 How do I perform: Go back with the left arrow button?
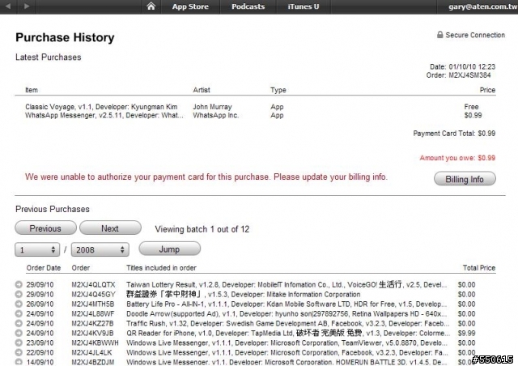tap(8, 6)
